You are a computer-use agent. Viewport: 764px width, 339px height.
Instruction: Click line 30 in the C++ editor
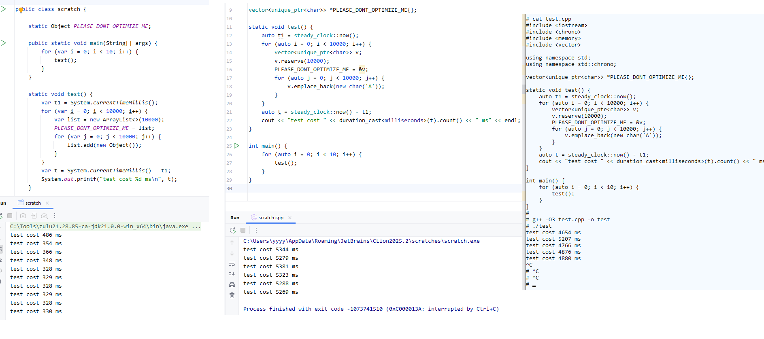(364, 189)
